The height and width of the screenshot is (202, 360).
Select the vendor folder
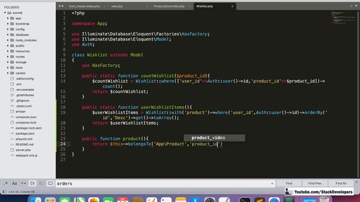[x=20, y=73]
